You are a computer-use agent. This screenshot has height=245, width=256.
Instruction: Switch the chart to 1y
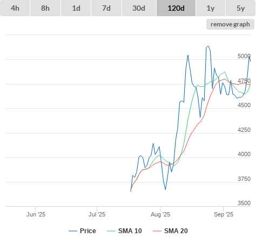(x=211, y=8)
